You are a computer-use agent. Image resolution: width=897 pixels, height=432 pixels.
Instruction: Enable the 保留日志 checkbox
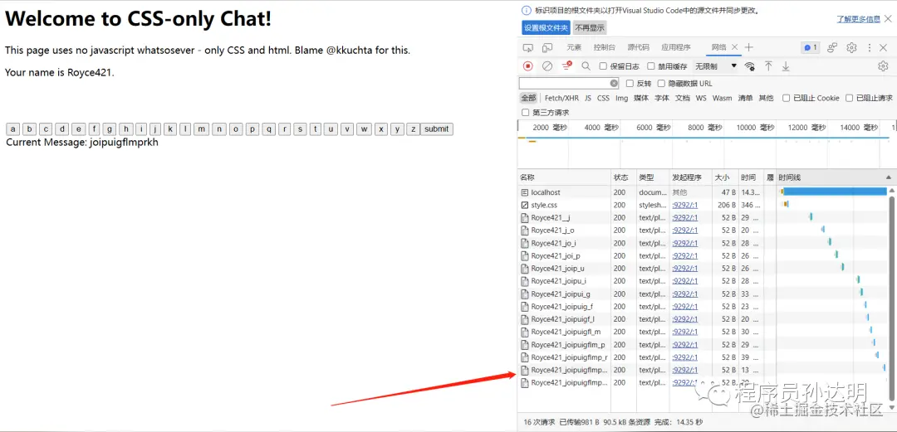click(603, 66)
